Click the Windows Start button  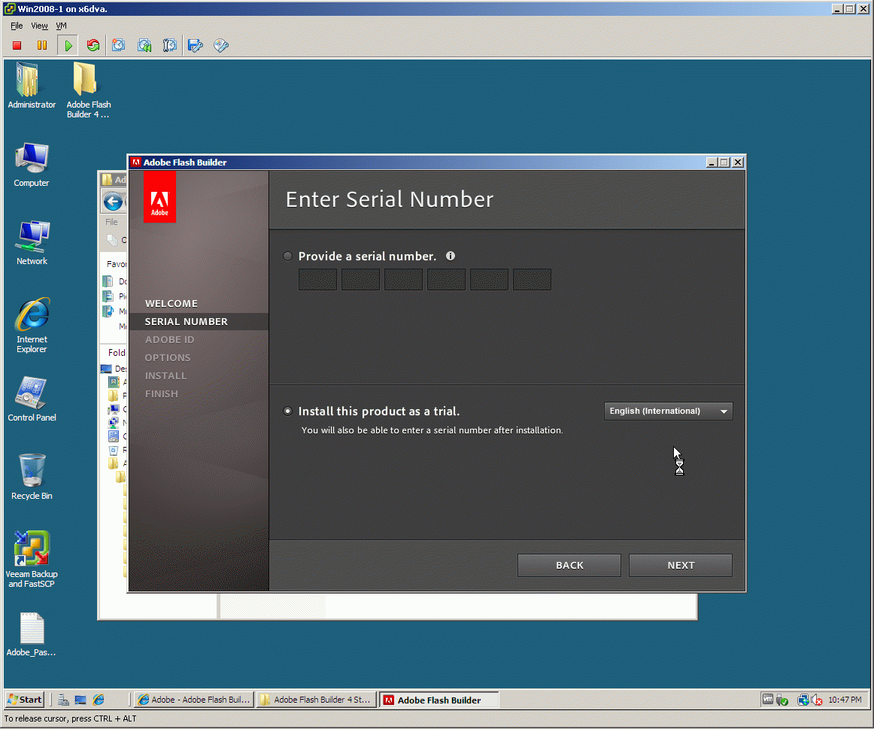pos(25,700)
